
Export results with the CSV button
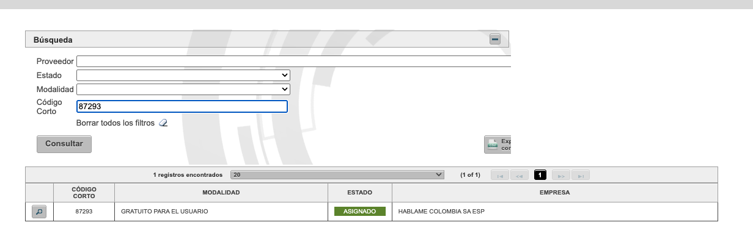pos(498,144)
